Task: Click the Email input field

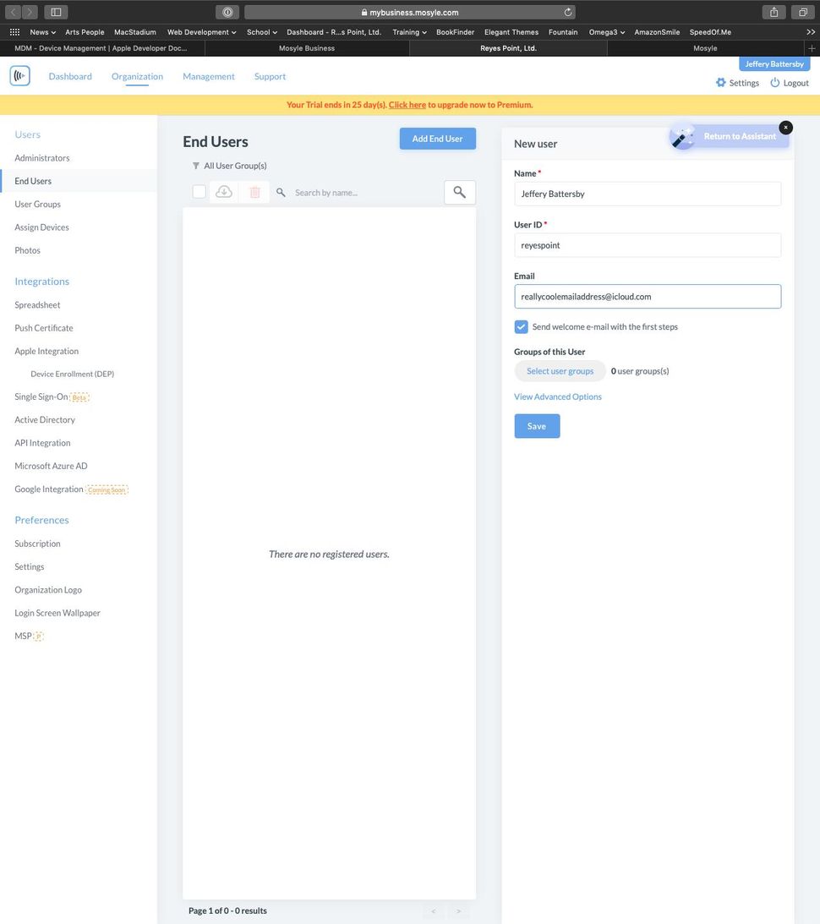Action: (x=648, y=296)
